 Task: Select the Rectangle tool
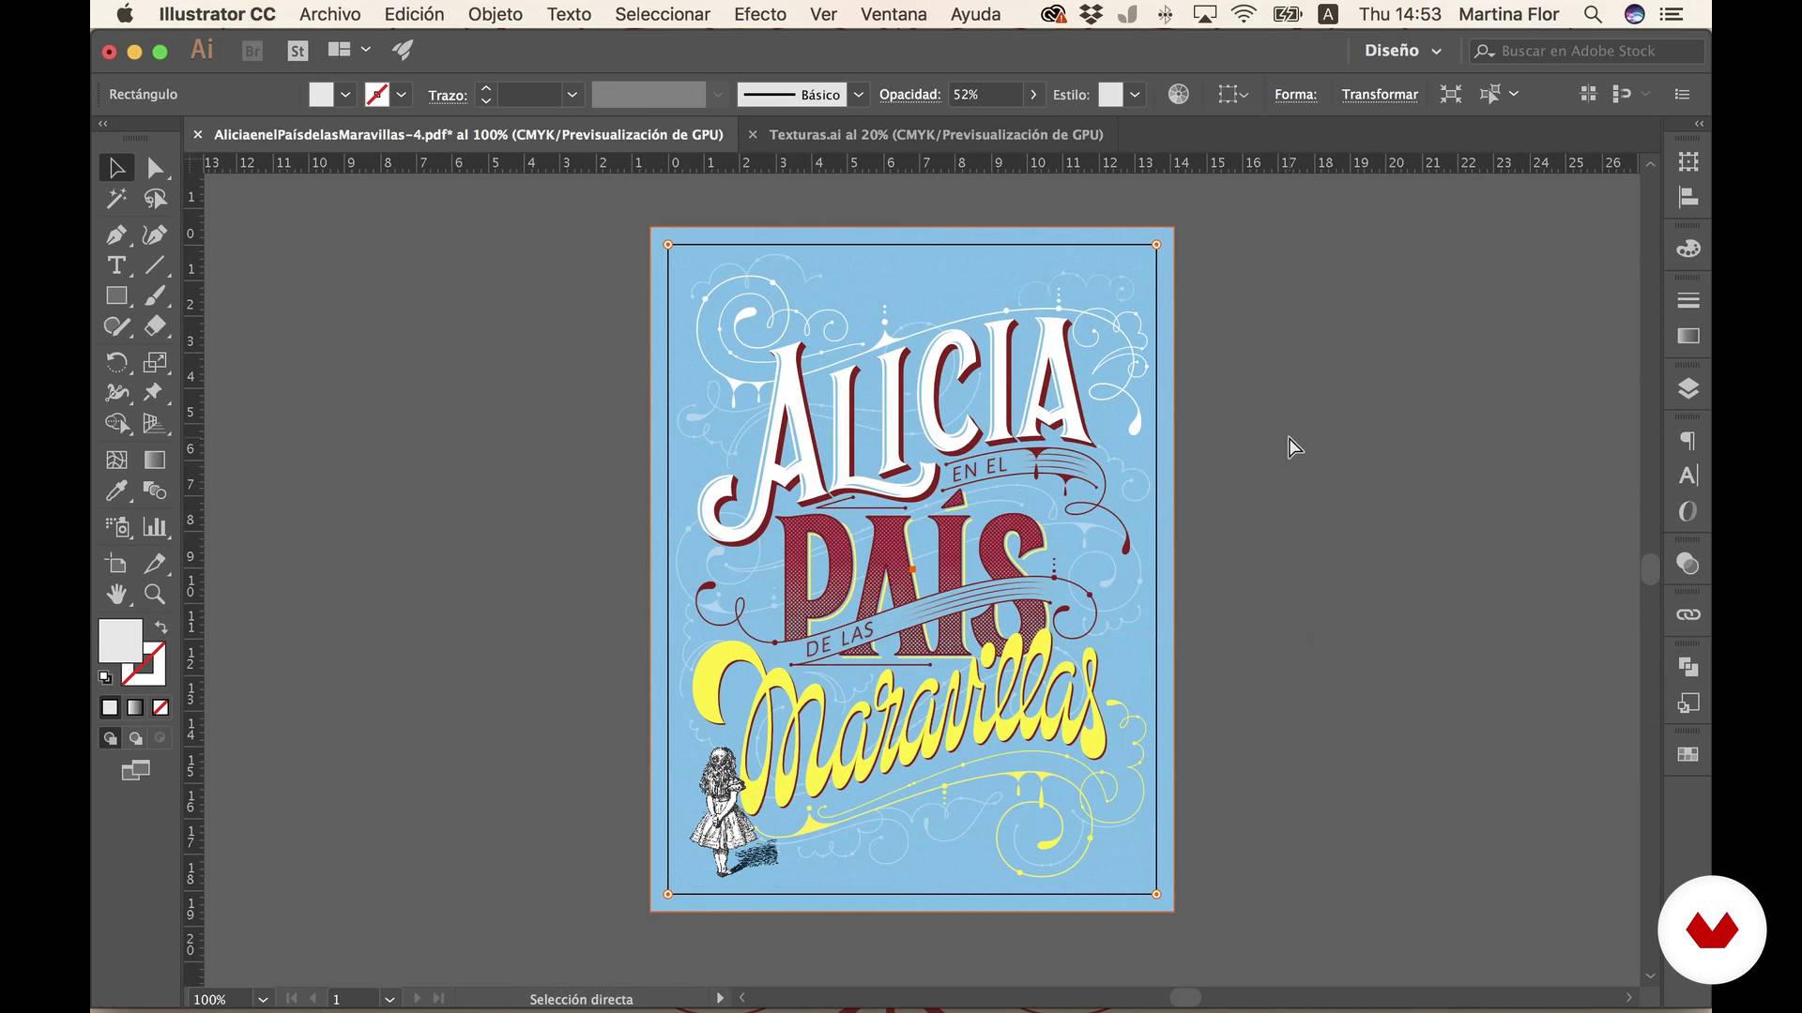(x=116, y=295)
